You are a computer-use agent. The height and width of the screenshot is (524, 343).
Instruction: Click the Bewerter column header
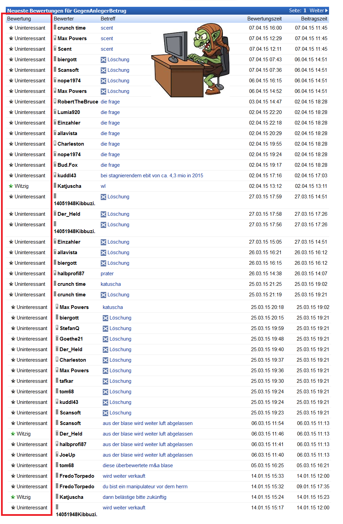64,19
